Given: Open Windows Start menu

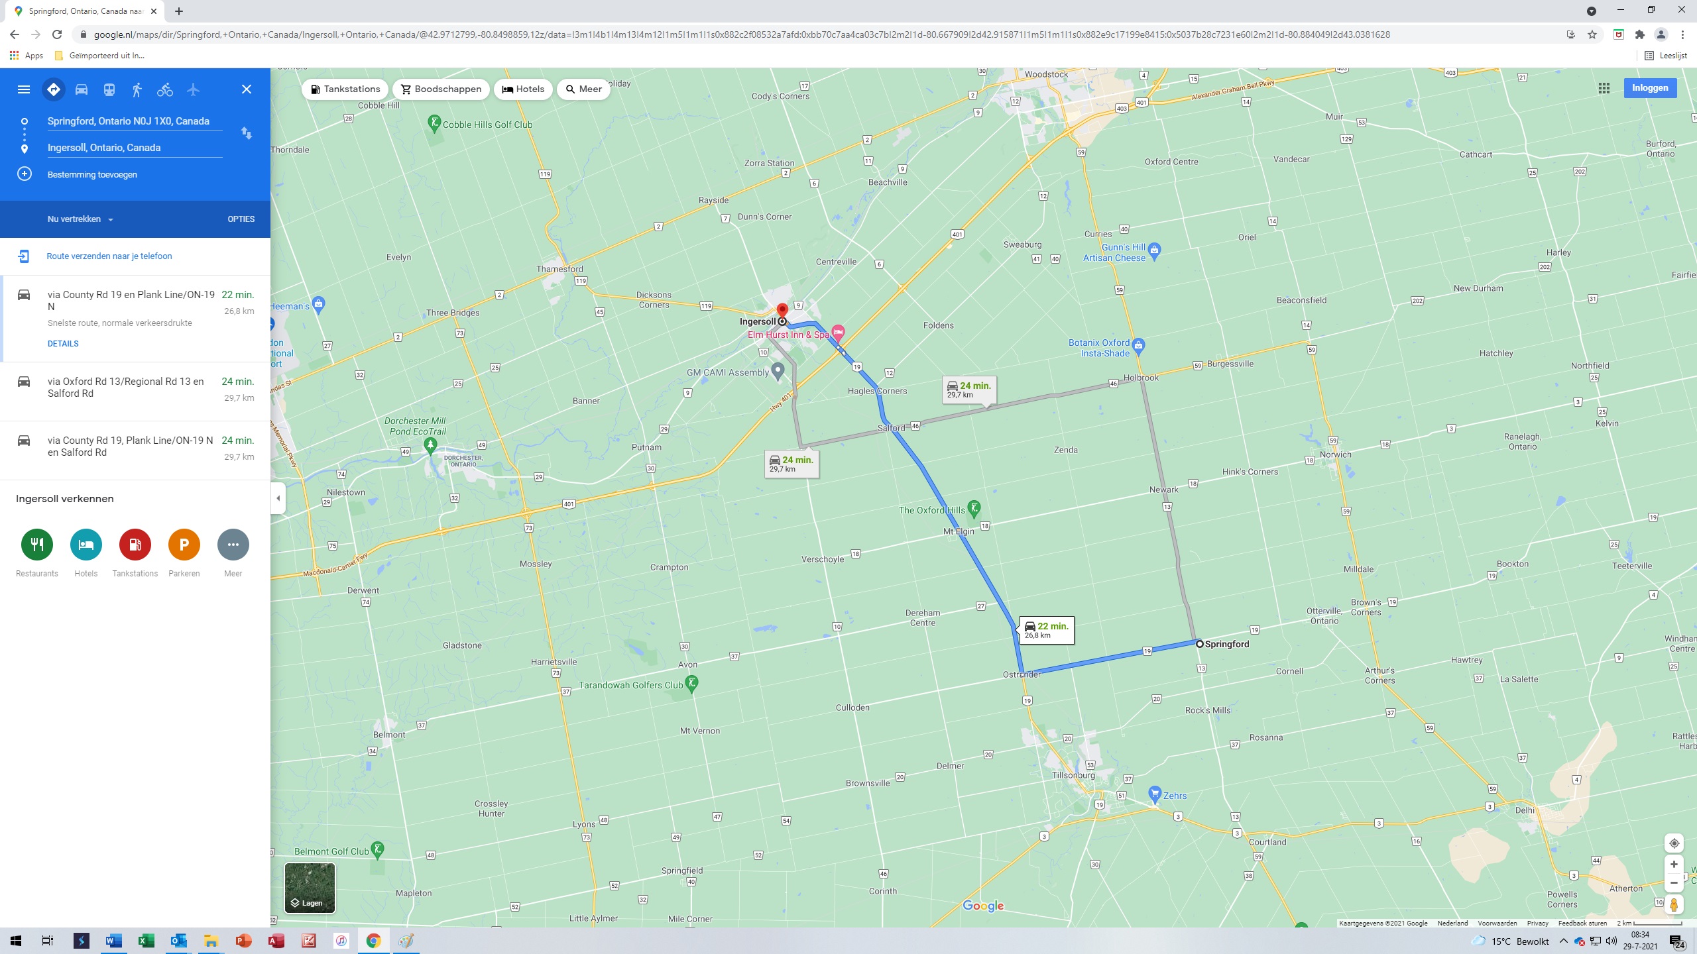Looking at the screenshot, I should click(16, 941).
